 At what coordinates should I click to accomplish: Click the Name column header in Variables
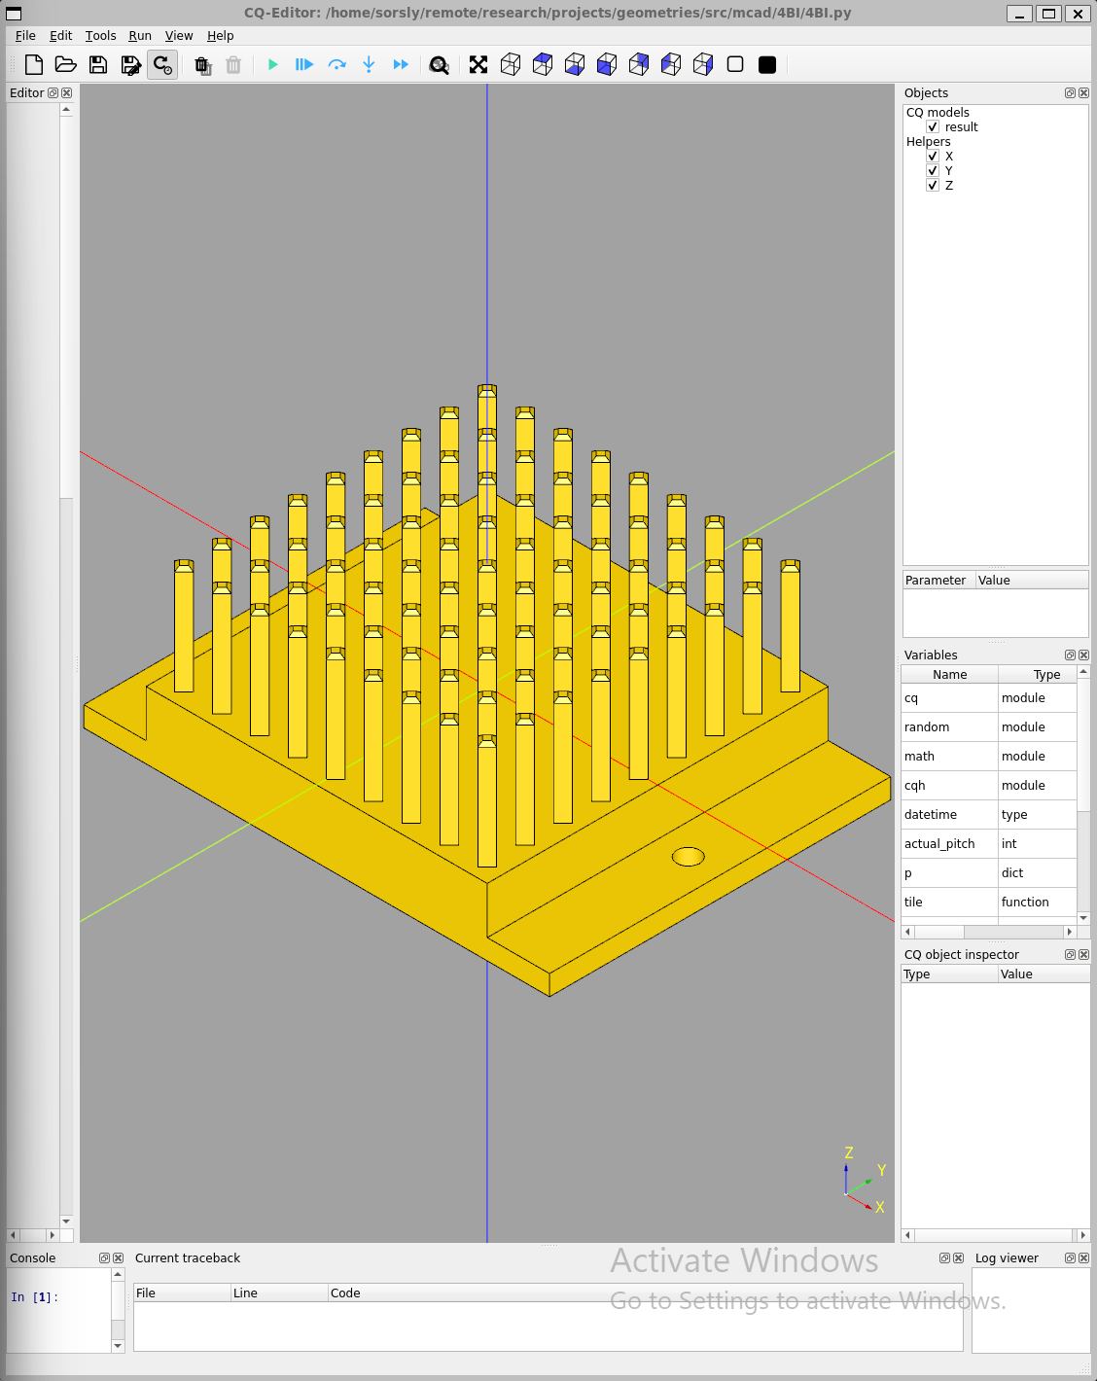pos(949,675)
